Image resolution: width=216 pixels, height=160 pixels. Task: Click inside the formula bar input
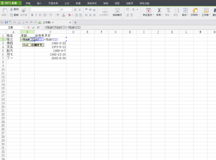point(129,27)
